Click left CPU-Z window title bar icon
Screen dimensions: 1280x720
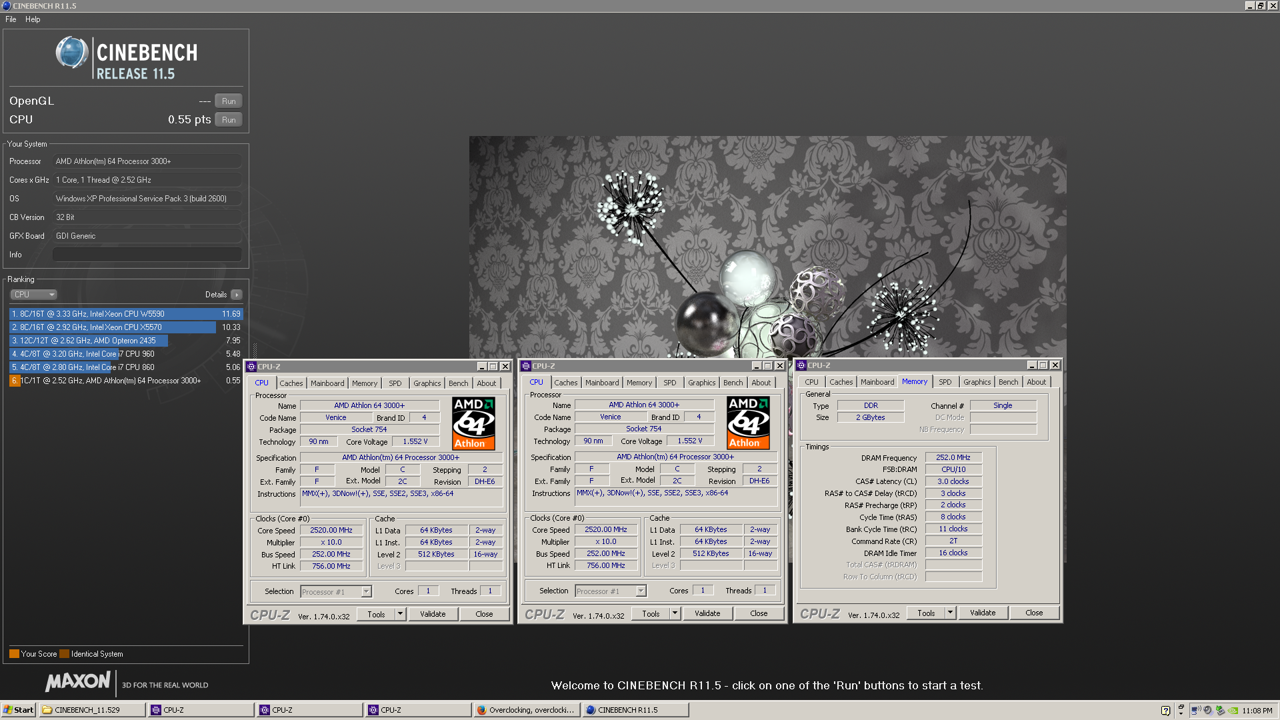(251, 367)
